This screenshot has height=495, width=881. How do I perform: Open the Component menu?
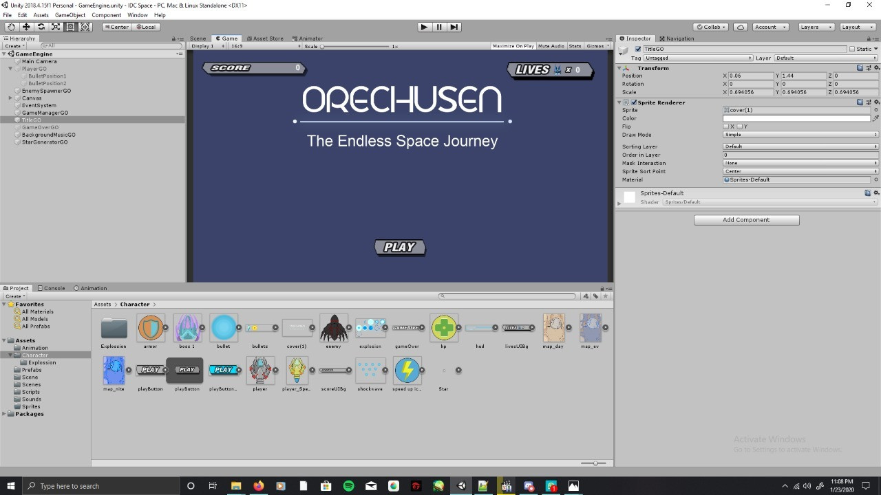(107, 15)
